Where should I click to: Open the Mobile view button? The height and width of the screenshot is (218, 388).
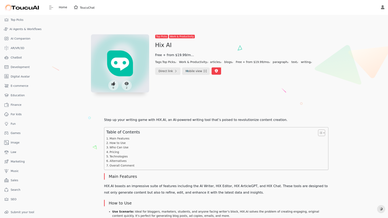pyautogui.click(x=196, y=71)
